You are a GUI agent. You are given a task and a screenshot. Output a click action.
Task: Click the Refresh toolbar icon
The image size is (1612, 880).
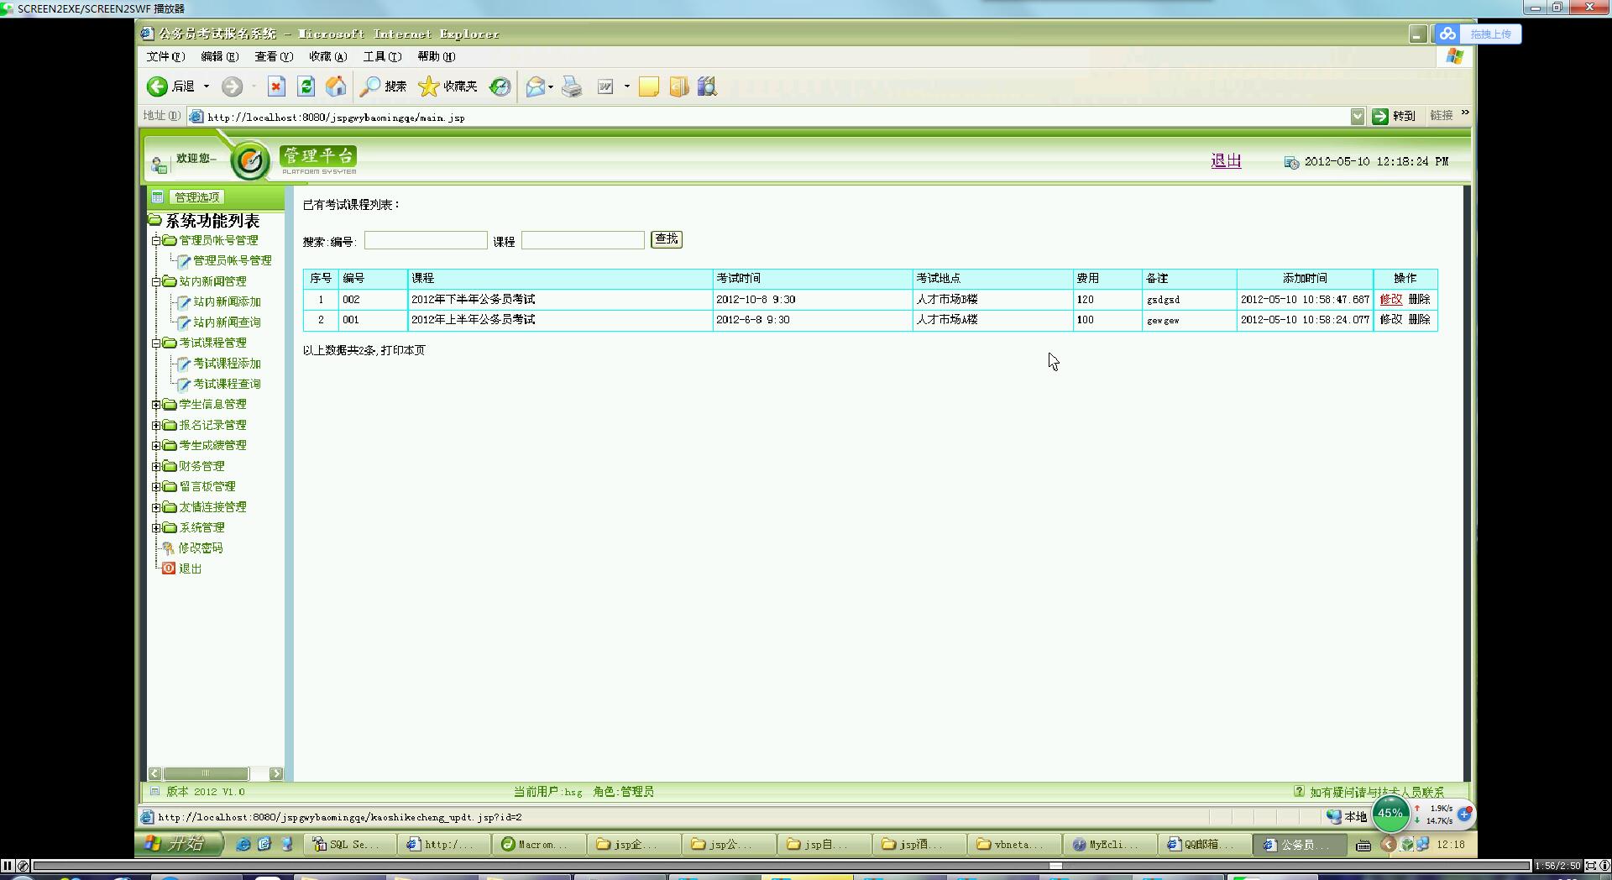[x=306, y=86]
